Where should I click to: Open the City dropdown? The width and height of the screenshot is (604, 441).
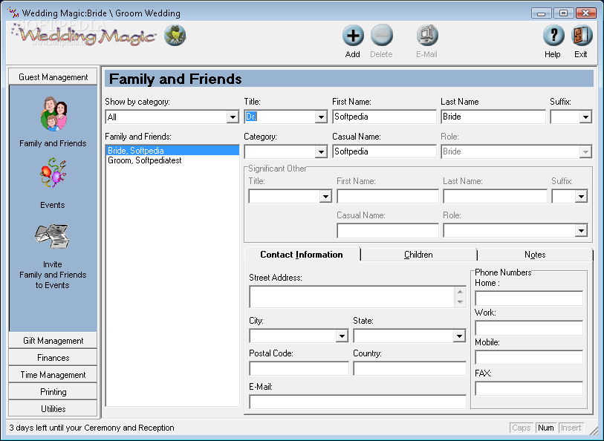[x=342, y=336]
